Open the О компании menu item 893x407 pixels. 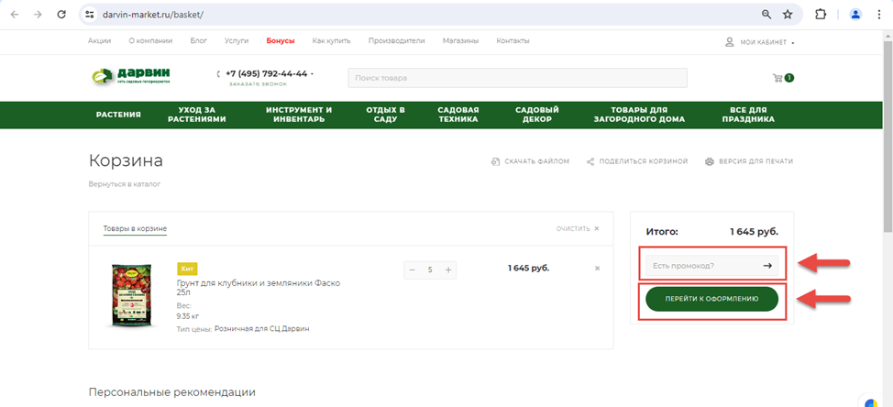(x=150, y=41)
